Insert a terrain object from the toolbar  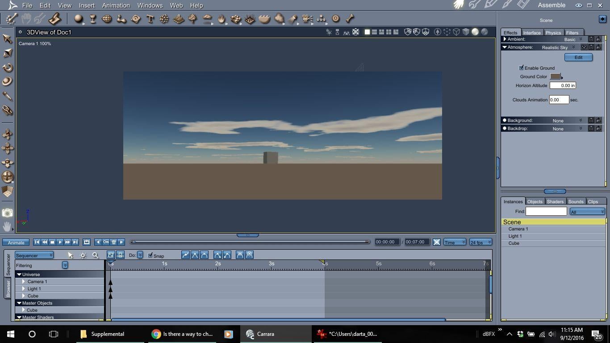click(x=179, y=19)
